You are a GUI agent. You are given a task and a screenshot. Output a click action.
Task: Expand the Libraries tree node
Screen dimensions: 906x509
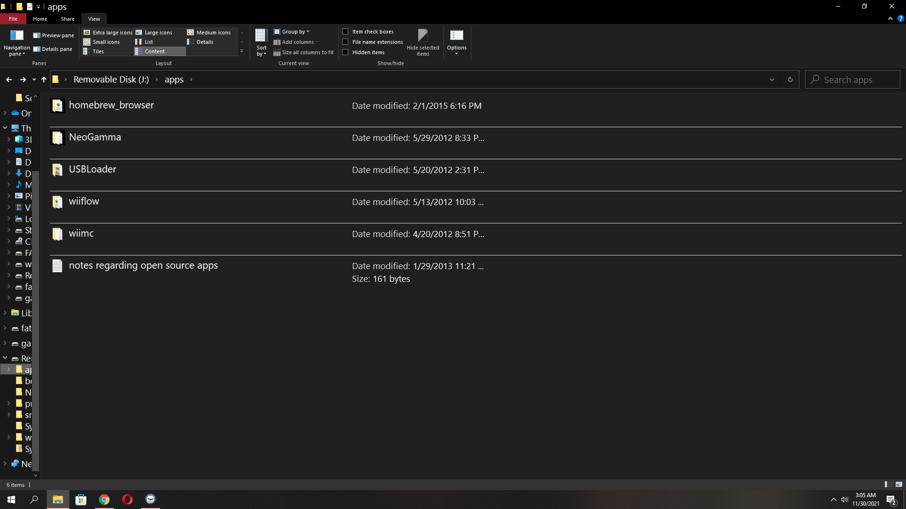tap(5, 312)
